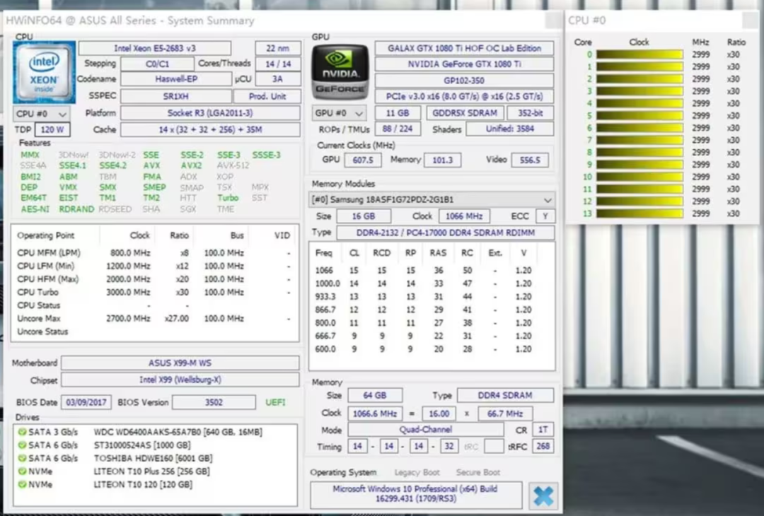The image size is (764, 516).
Task: Click the green UEFI indicator
Action: tap(277, 401)
